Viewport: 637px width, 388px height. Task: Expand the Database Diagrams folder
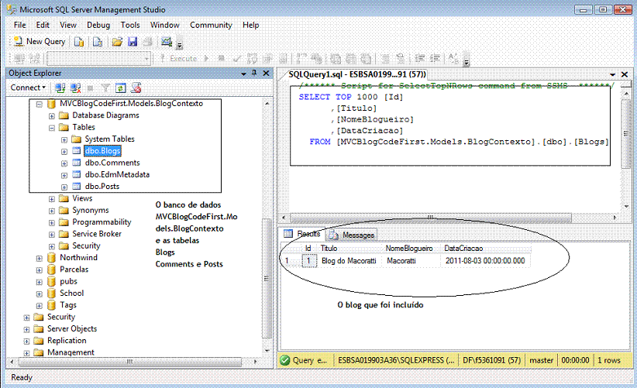[52, 116]
